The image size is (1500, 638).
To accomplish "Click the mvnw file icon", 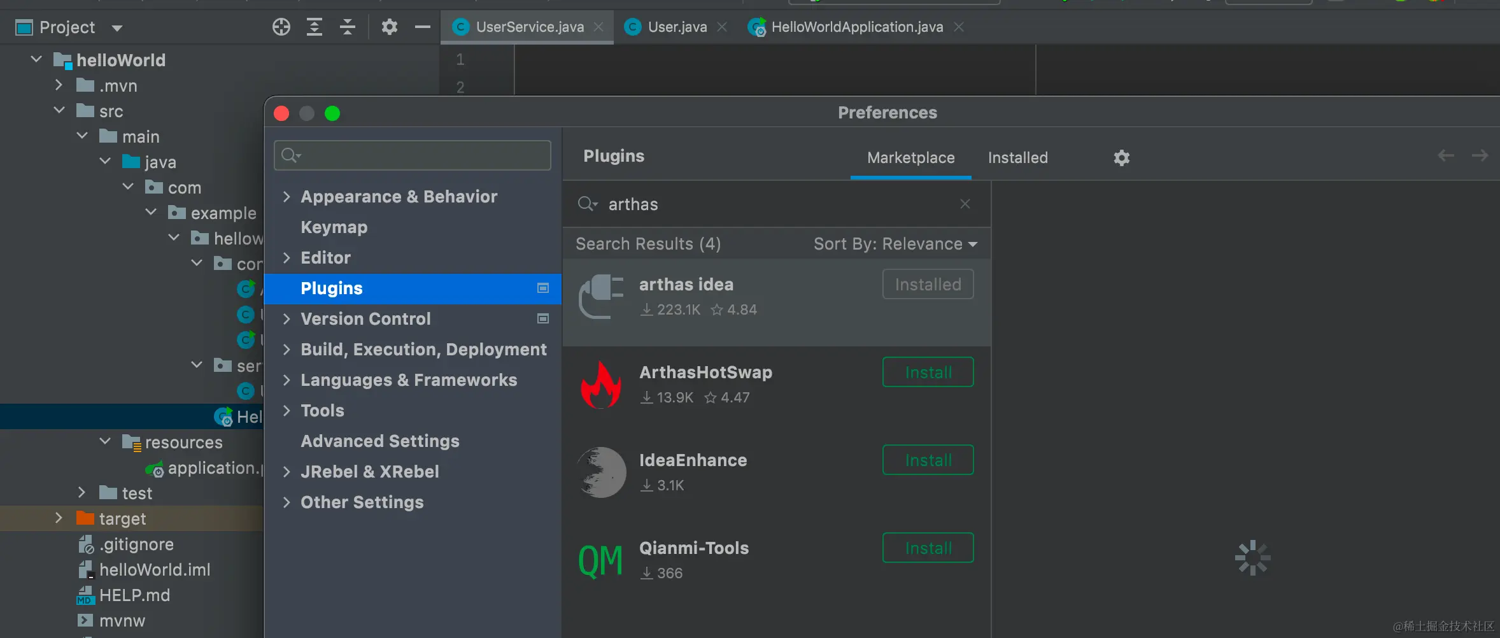I will tap(85, 620).
